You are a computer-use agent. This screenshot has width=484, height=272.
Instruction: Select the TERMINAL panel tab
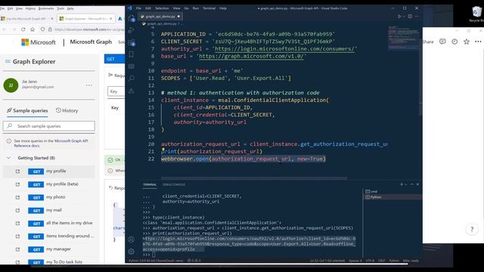coord(150,184)
